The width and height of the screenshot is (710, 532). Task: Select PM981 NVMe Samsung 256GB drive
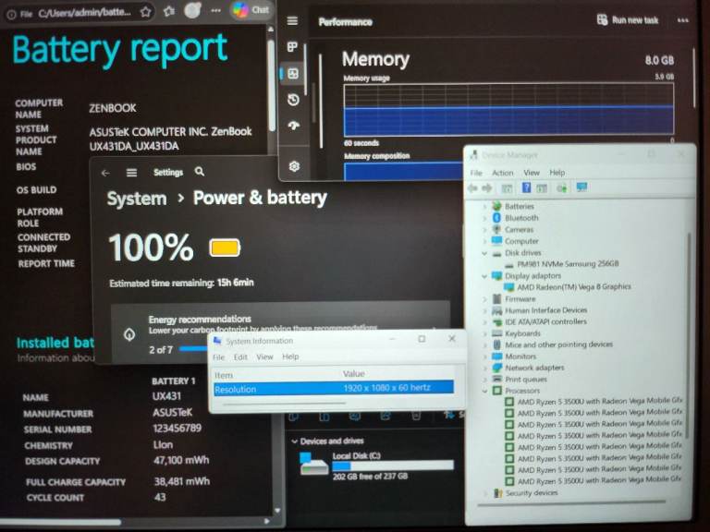568,264
